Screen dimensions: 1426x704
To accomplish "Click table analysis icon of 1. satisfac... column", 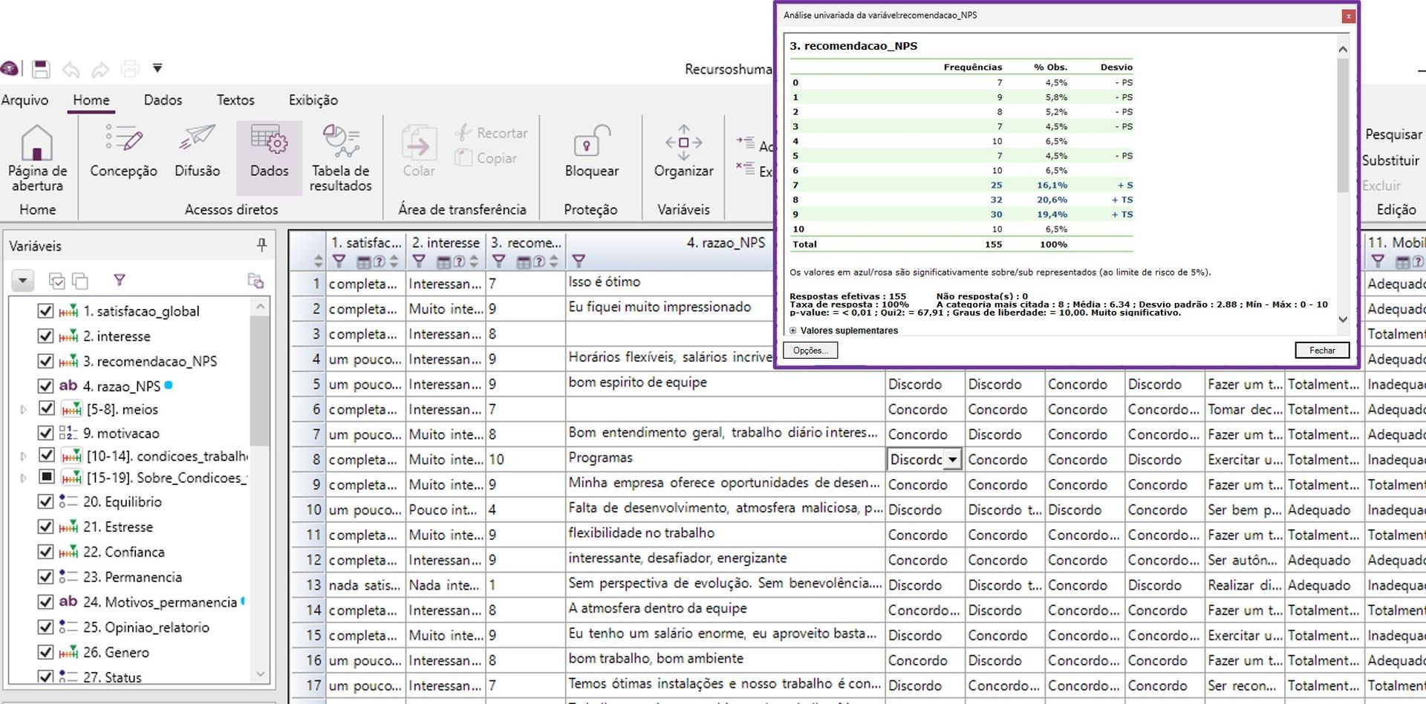I will tap(364, 261).
